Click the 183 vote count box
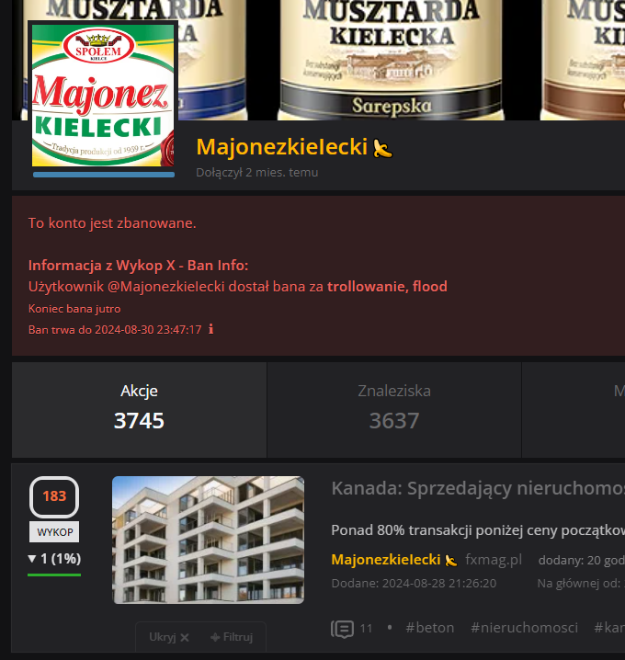 pyautogui.click(x=54, y=496)
